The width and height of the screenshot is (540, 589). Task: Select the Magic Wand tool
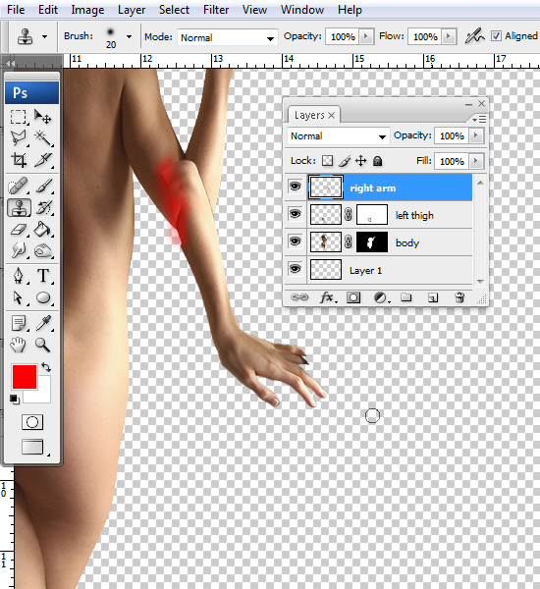click(x=43, y=137)
